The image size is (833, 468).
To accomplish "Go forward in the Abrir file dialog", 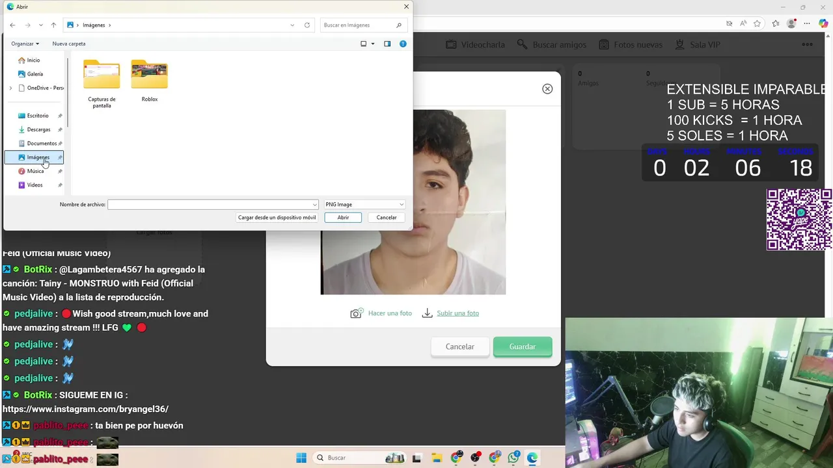I will click(x=27, y=25).
